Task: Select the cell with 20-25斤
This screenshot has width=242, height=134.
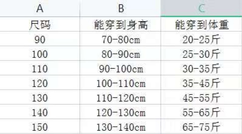Action: click(x=202, y=41)
